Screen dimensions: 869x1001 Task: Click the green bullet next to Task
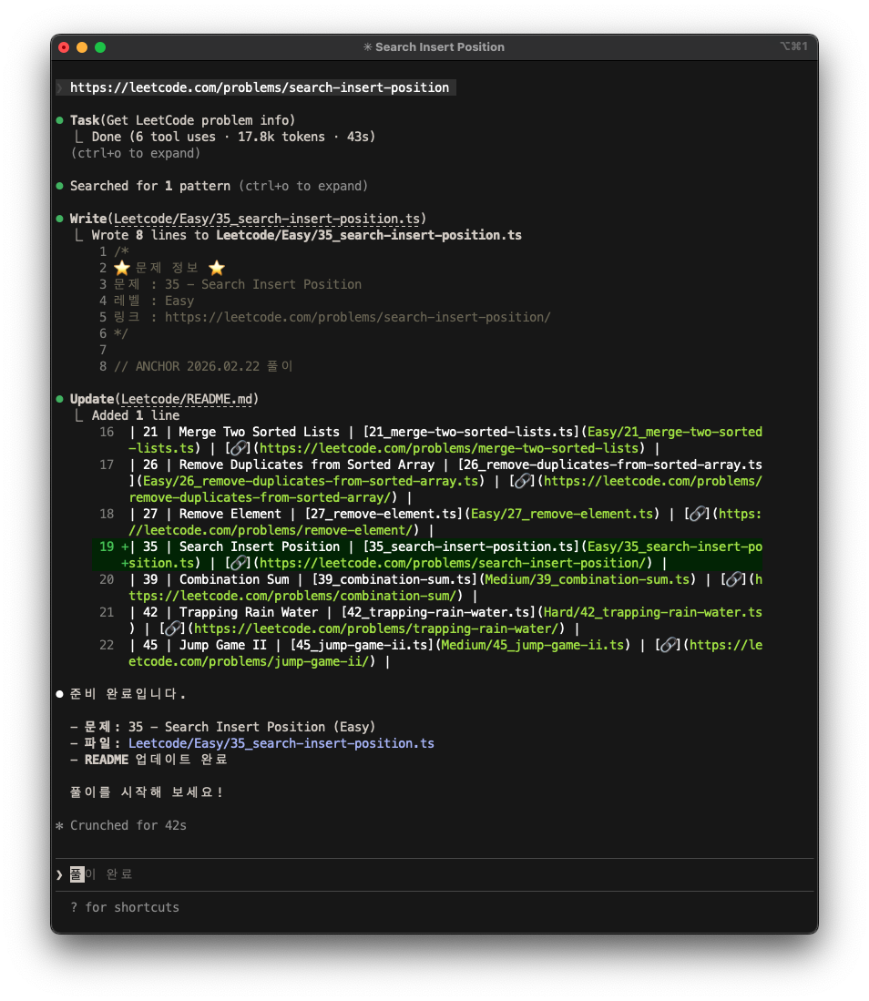tap(59, 120)
